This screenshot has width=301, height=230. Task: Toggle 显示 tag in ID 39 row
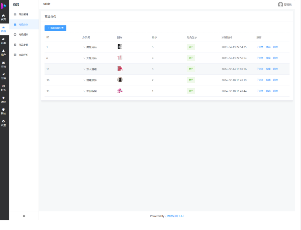pos(191,91)
